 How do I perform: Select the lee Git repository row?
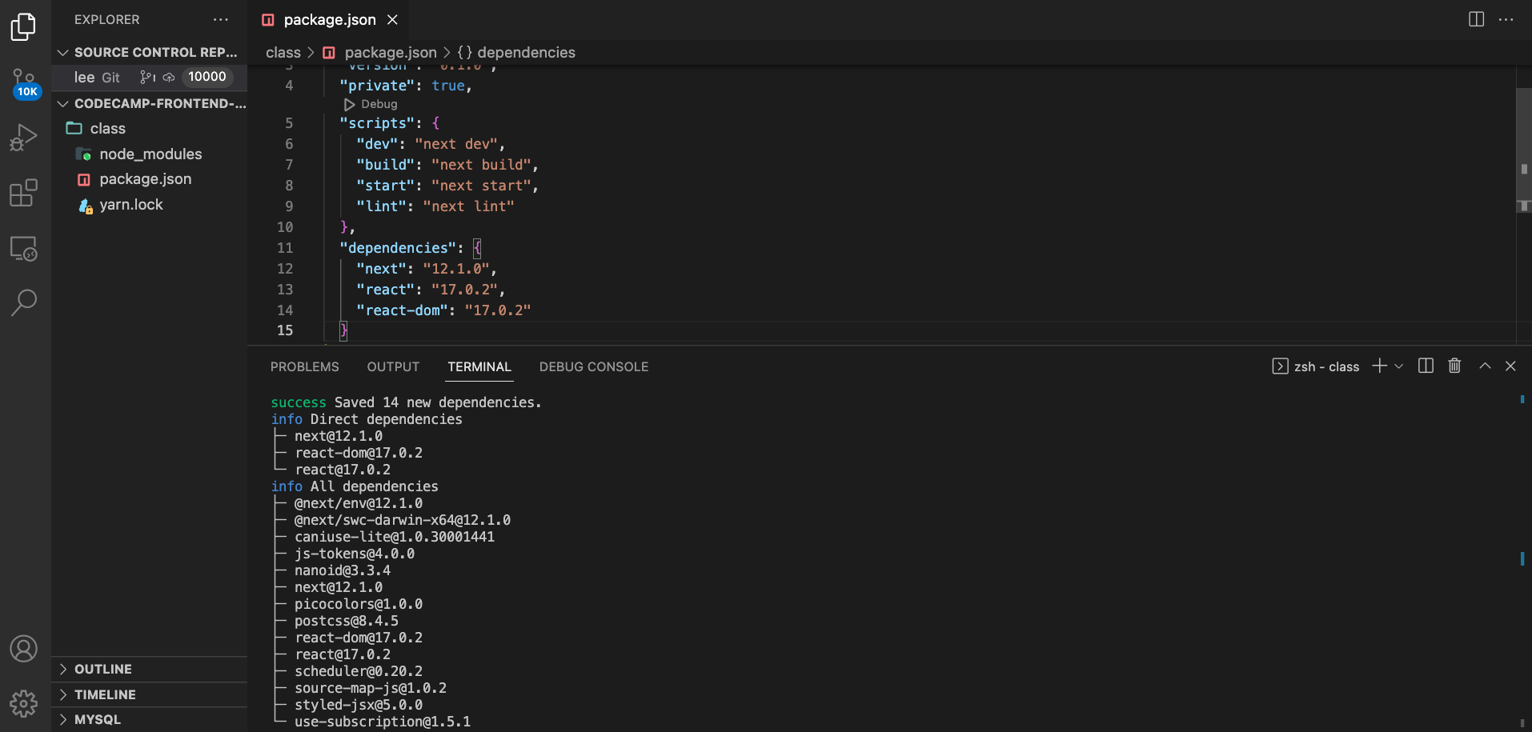click(149, 77)
